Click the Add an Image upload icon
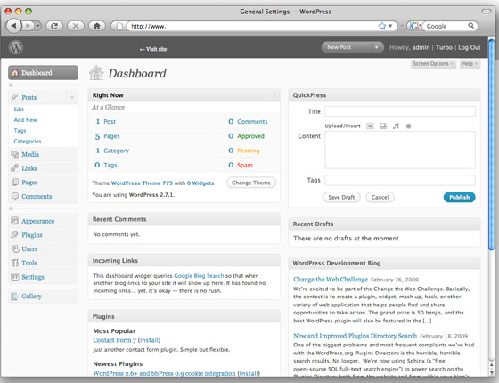499x383 pixels. point(370,126)
